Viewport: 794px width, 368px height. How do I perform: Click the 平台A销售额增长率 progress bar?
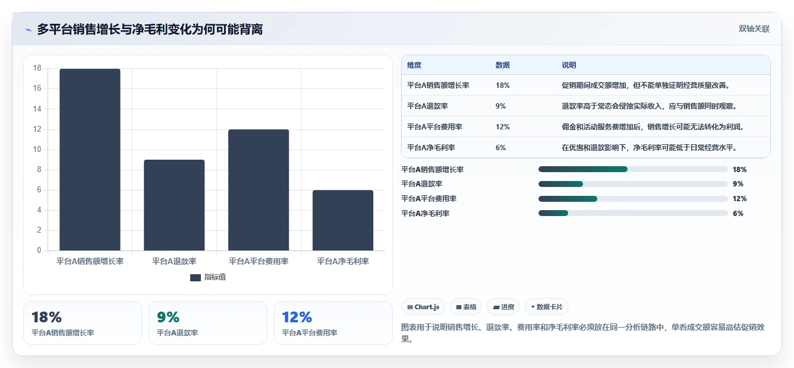point(633,169)
